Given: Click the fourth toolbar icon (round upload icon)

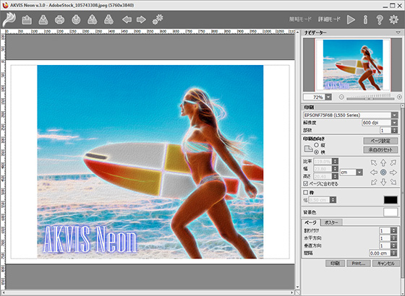Looking at the screenshot, I should [76, 19].
